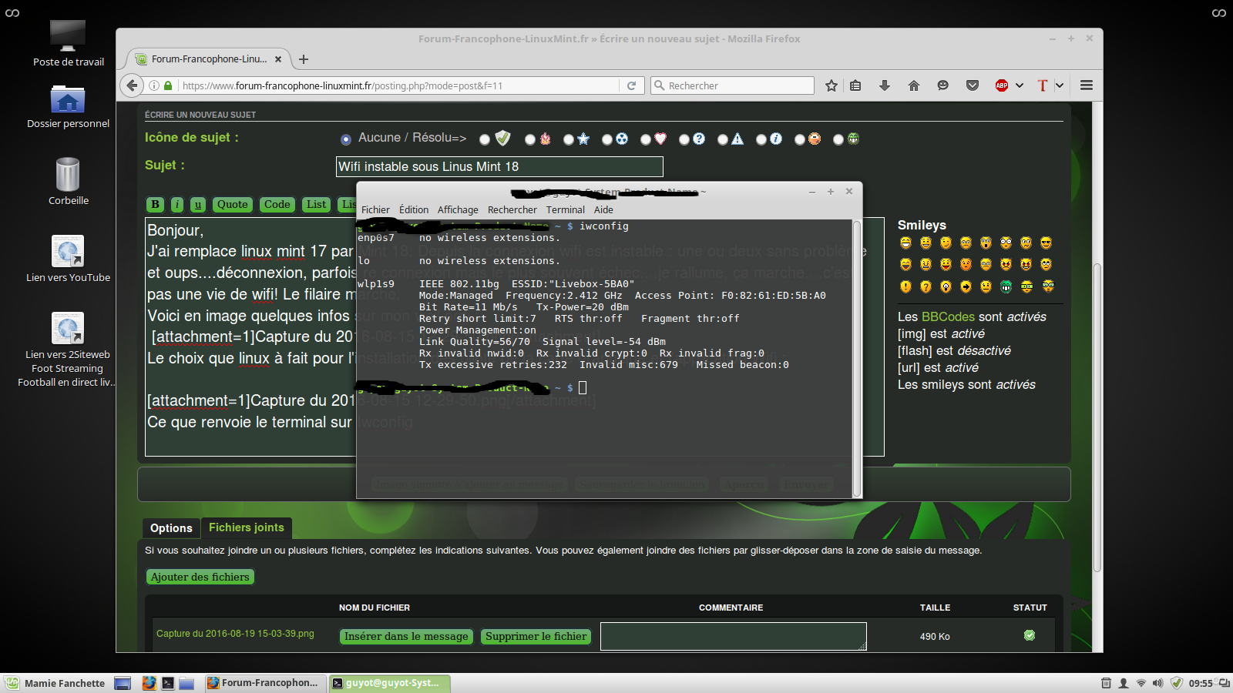Focus the Rechercher search box in Firefox

tap(732, 85)
